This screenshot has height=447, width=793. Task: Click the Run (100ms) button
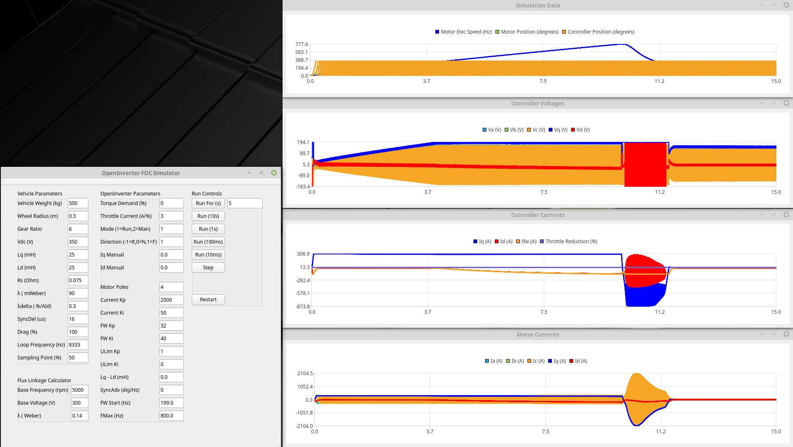208,242
